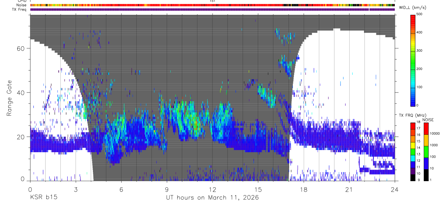Click the '100' tick on WID color bar
This screenshot has height=205, width=444.
click(x=420, y=87)
